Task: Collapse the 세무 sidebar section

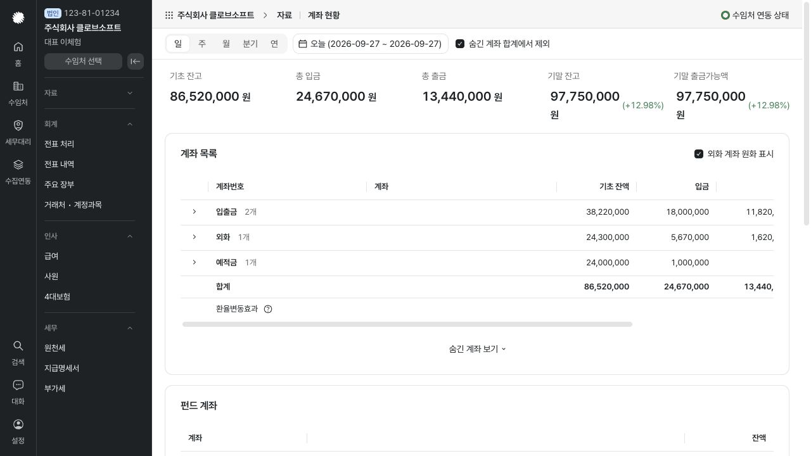Action: pos(89,328)
